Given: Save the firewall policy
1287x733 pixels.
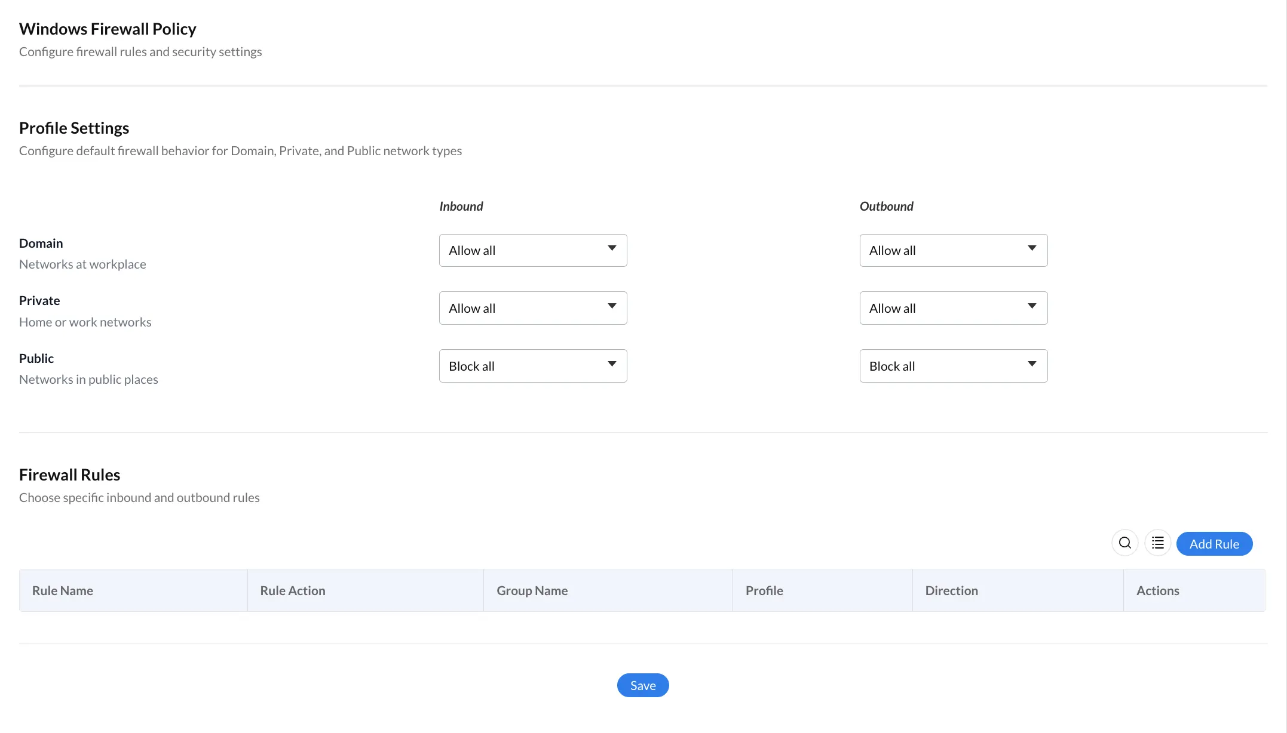Looking at the screenshot, I should click(x=643, y=685).
